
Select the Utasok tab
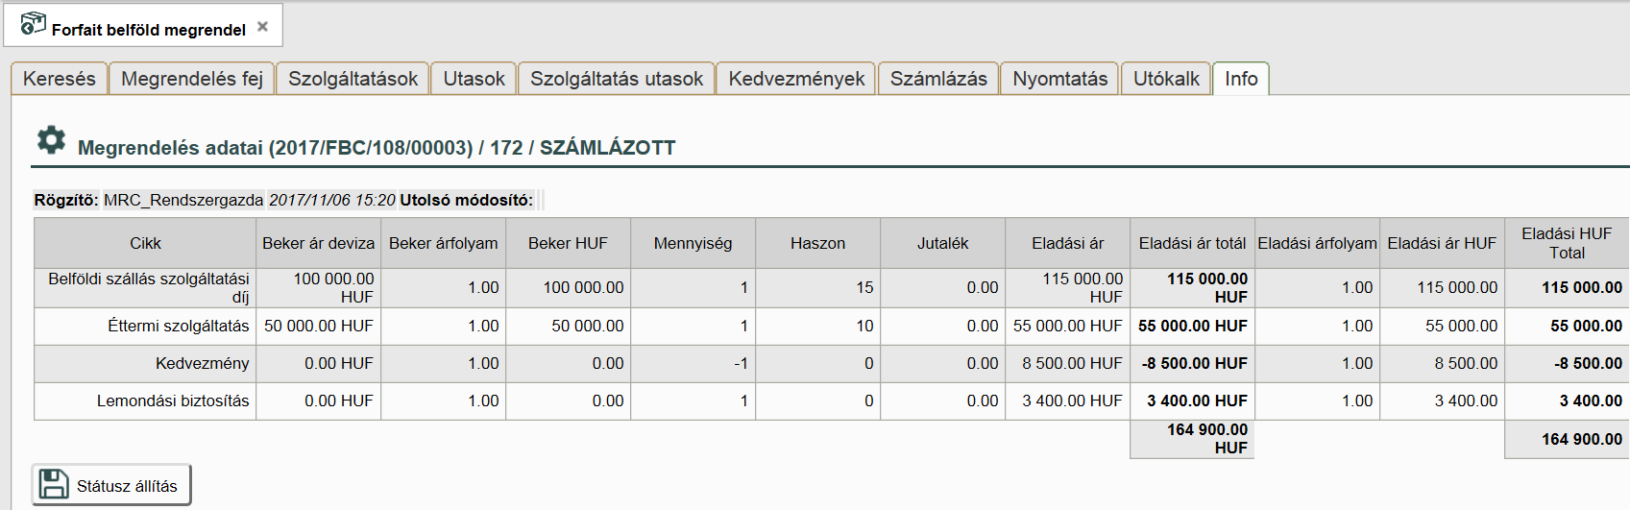click(x=474, y=79)
